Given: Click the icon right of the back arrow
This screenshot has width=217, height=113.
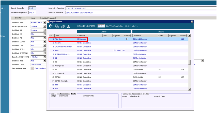Looking at the screenshot, I should (57, 26).
